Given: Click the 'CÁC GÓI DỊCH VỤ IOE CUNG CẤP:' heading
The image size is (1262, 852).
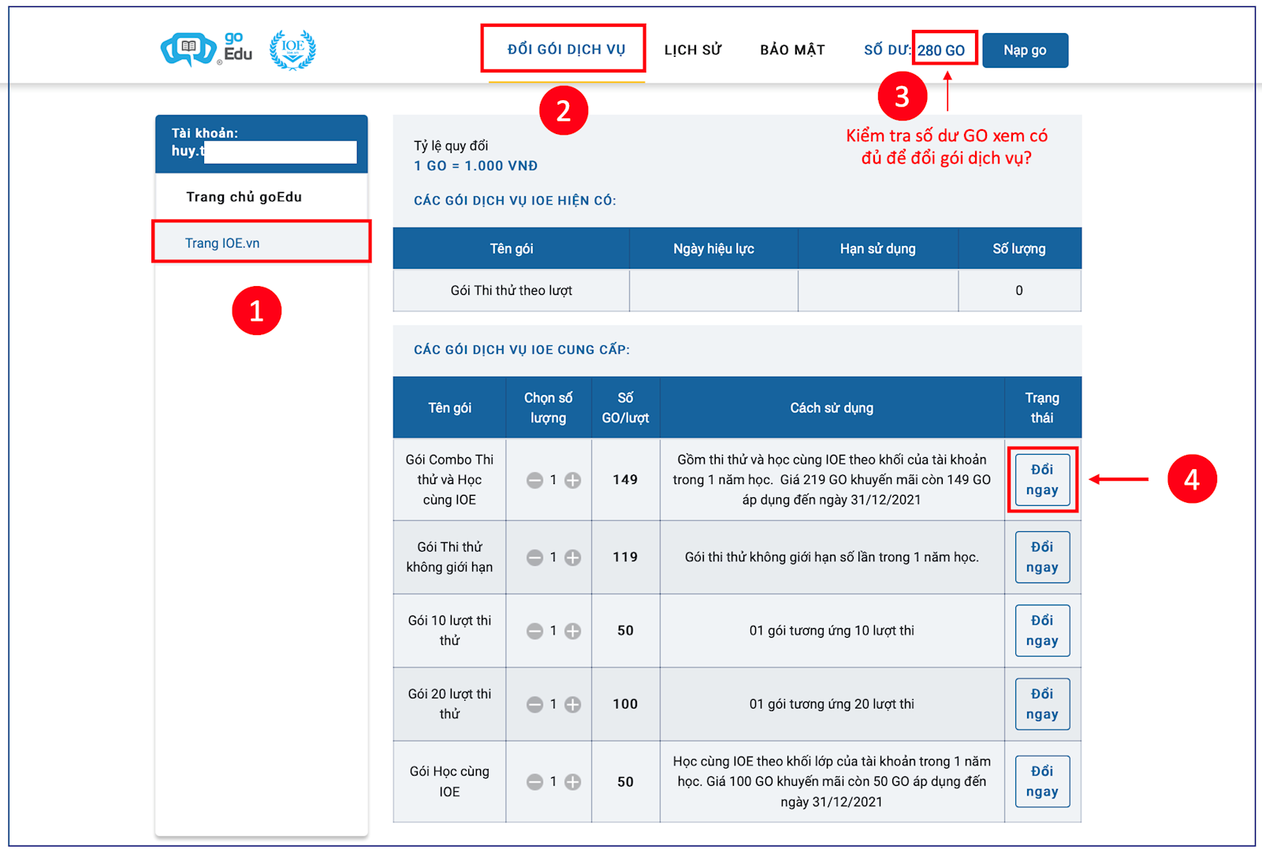Looking at the screenshot, I should [x=522, y=349].
